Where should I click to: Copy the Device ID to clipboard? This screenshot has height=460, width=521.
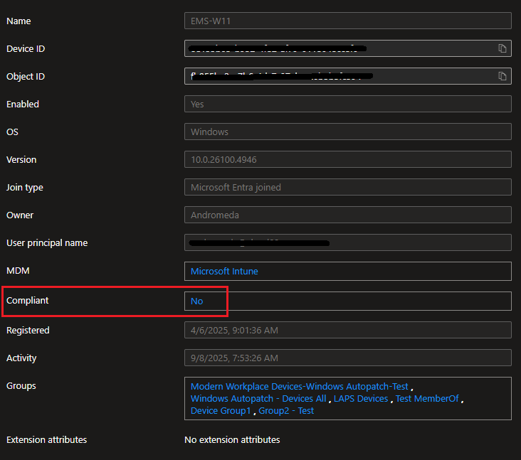[502, 48]
